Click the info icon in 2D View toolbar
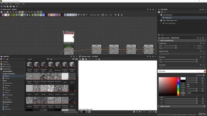 [96, 59]
